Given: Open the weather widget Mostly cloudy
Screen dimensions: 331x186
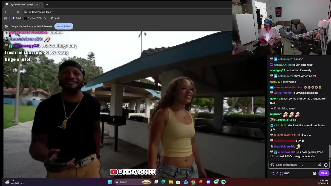Looking at the screenshot, I should click(x=14, y=182).
